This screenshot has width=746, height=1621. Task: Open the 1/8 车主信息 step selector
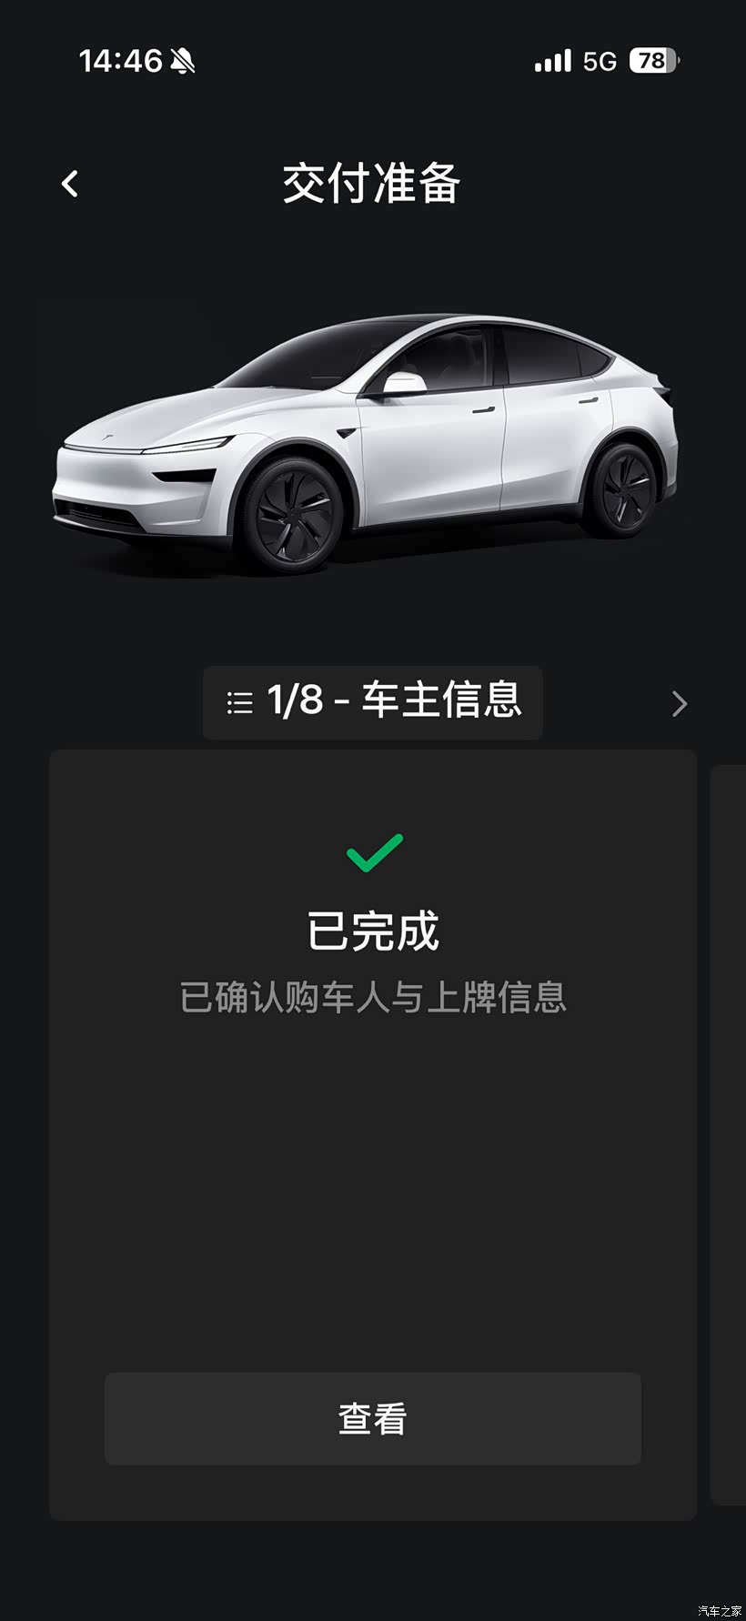point(373,702)
